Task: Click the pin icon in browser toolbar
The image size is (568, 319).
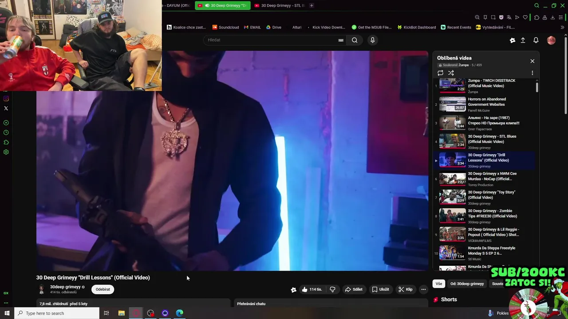Action: (485, 17)
